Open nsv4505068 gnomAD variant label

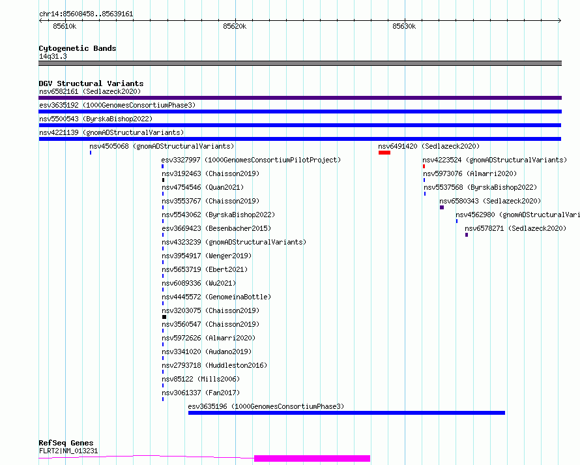162,146
